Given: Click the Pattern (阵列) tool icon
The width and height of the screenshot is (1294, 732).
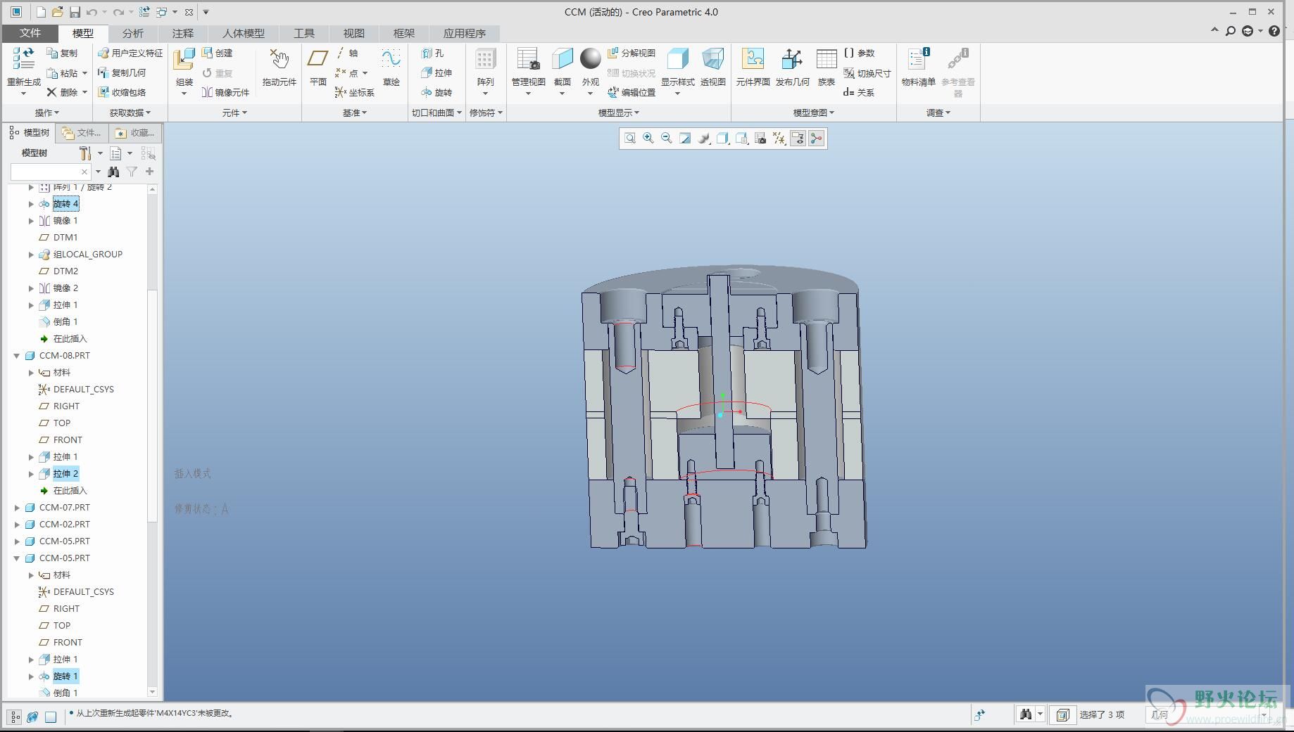Looking at the screenshot, I should (485, 58).
